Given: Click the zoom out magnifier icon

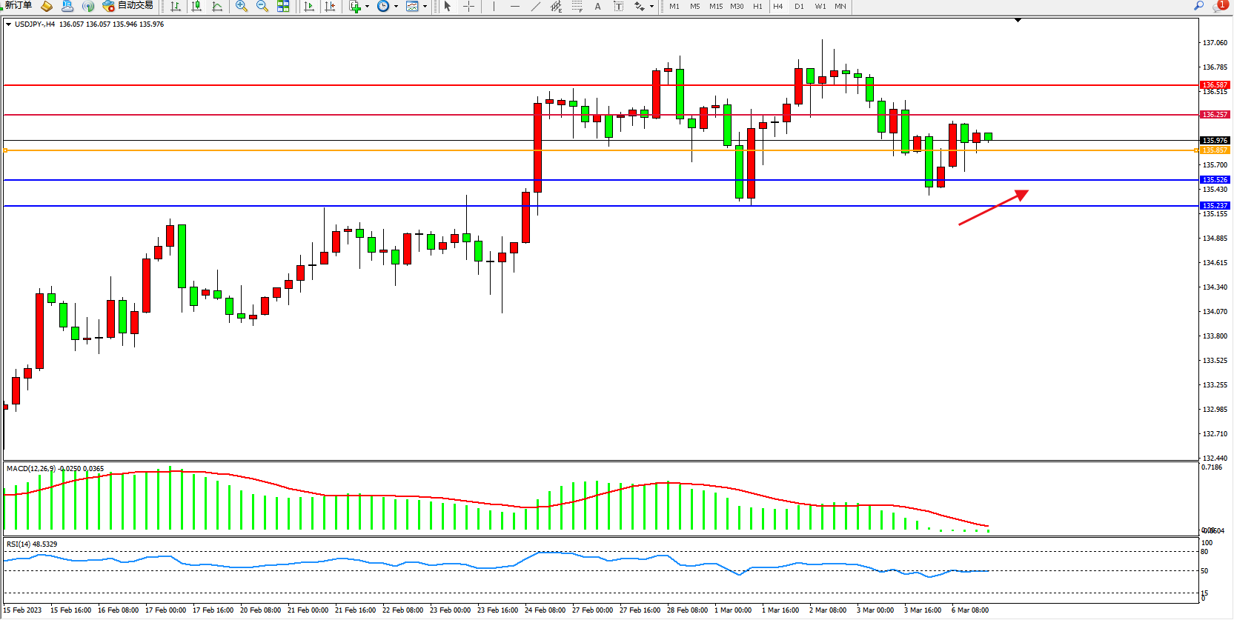Looking at the screenshot, I should pyautogui.click(x=262, y=6).
